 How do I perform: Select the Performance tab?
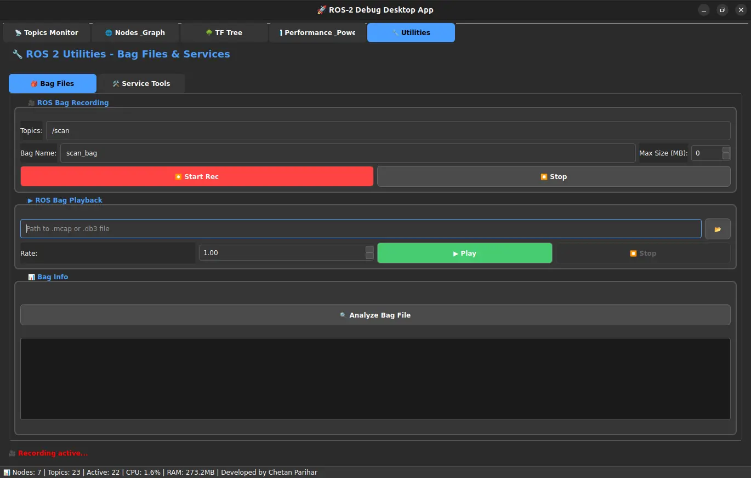coord(317,33)
